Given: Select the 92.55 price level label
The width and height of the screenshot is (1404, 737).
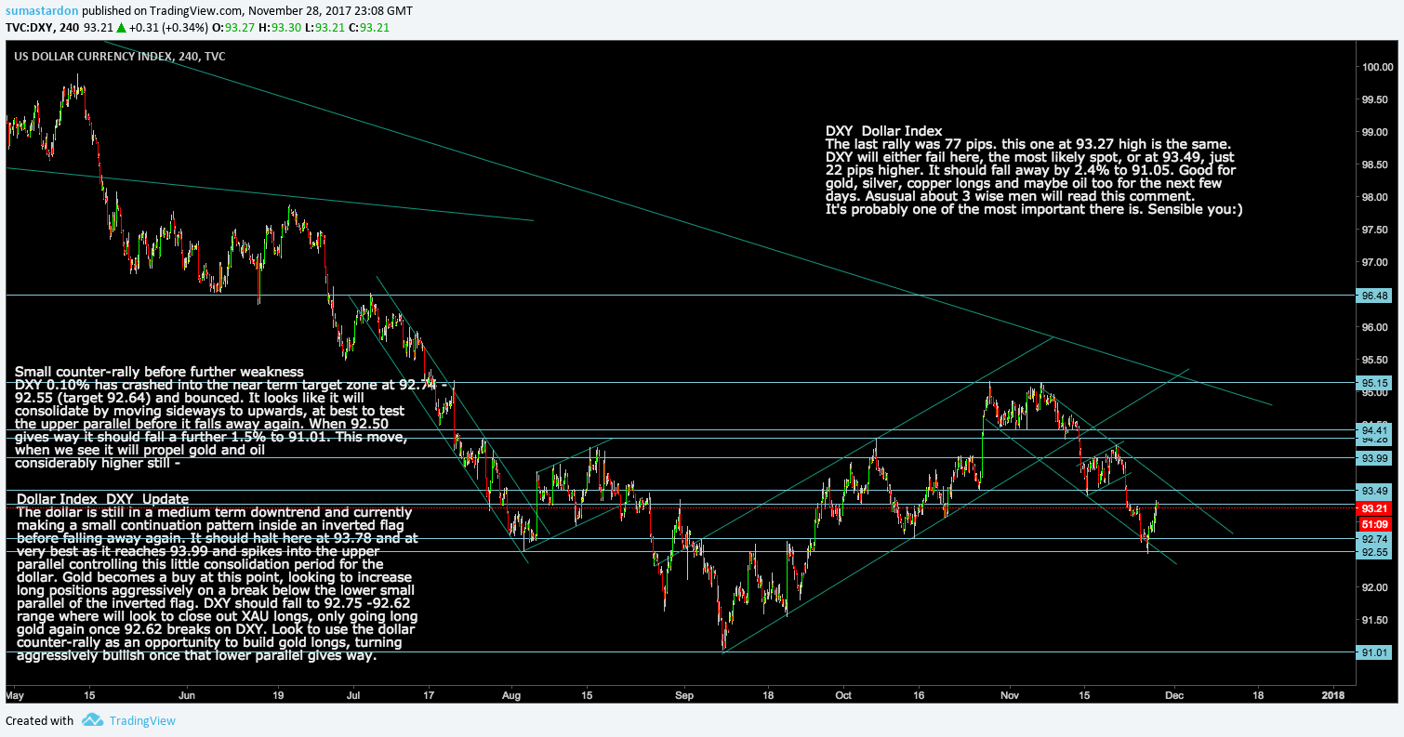Looking at the screenshot, I should (1375, 551).
